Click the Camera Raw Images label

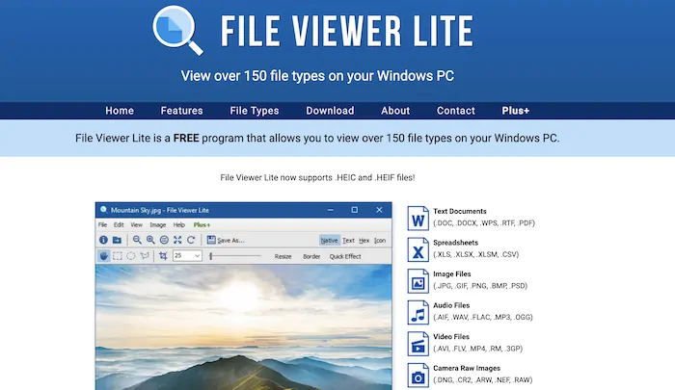(467, 368)
